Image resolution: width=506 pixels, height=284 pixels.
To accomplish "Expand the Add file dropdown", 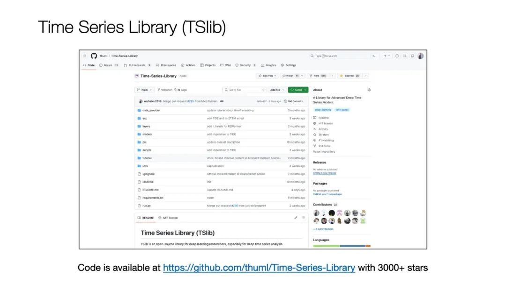I will [276, 90].
